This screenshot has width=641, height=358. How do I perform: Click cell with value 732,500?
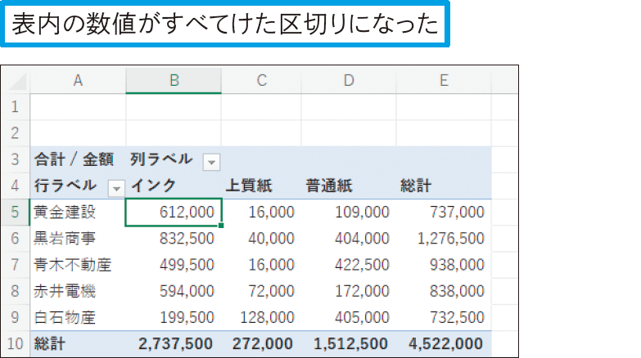tap(444, 317)
